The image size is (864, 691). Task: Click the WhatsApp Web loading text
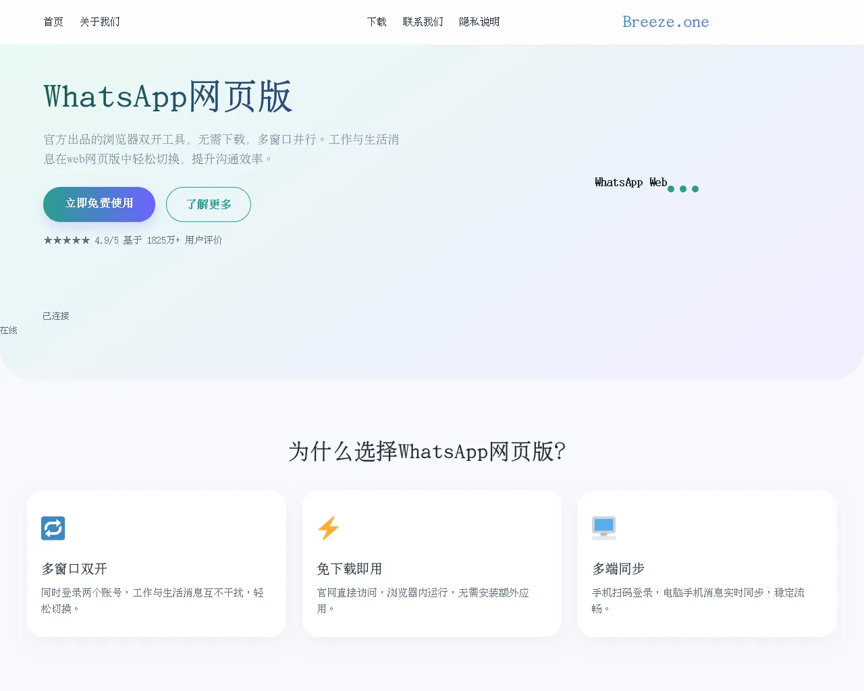(631, 182)
